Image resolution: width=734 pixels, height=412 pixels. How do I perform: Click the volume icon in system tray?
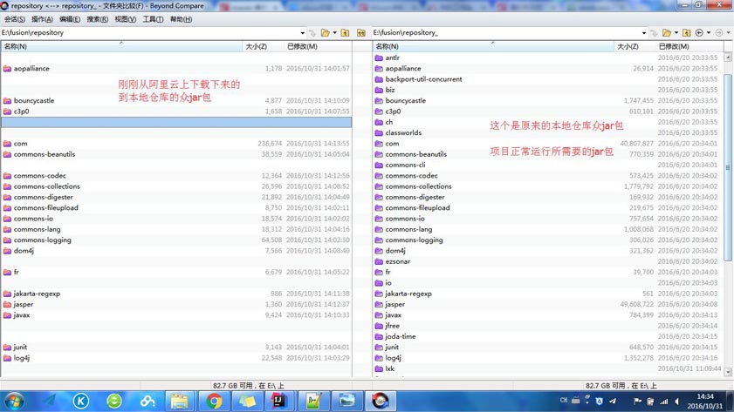(x=677, y=402)
